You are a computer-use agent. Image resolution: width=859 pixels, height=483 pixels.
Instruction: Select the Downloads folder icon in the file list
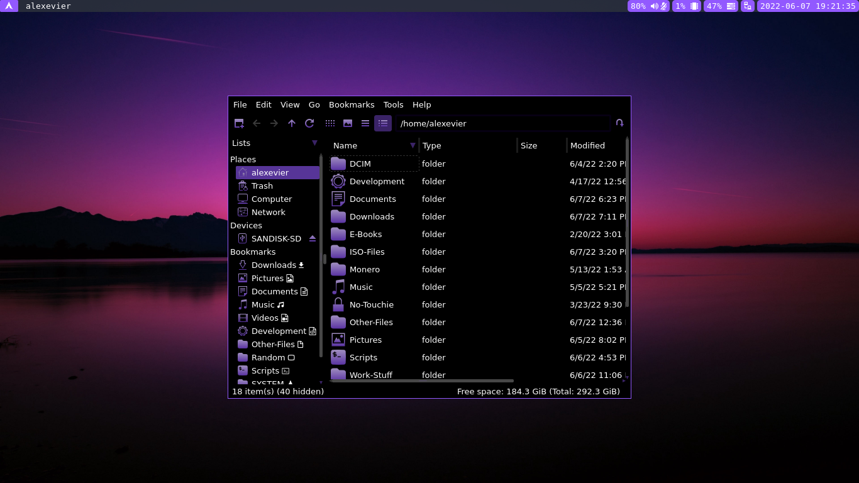click(338, 216)
